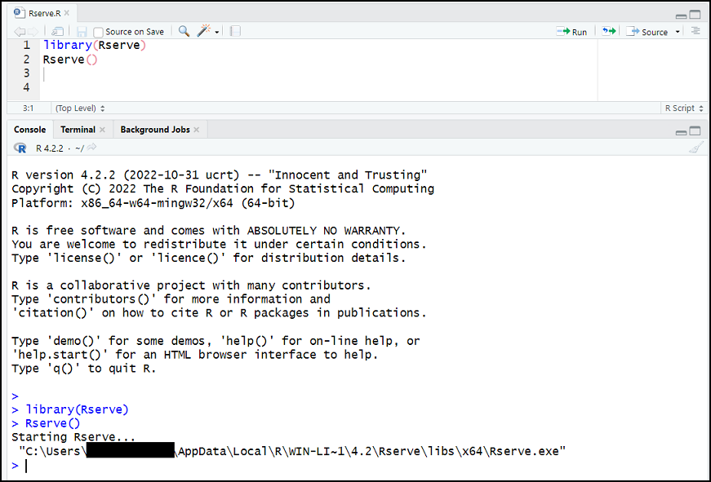Click the document outline icon
This screenshot has height=482, width=711.
point(695,31)
